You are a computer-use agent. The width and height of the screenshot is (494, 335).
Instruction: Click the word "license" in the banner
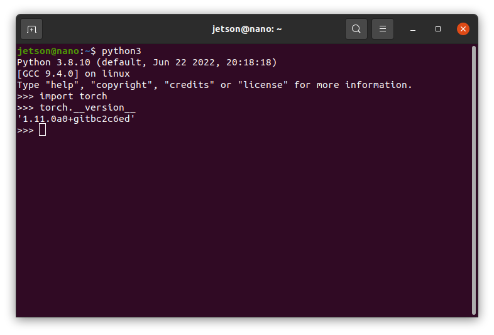[x=263, y=85]
